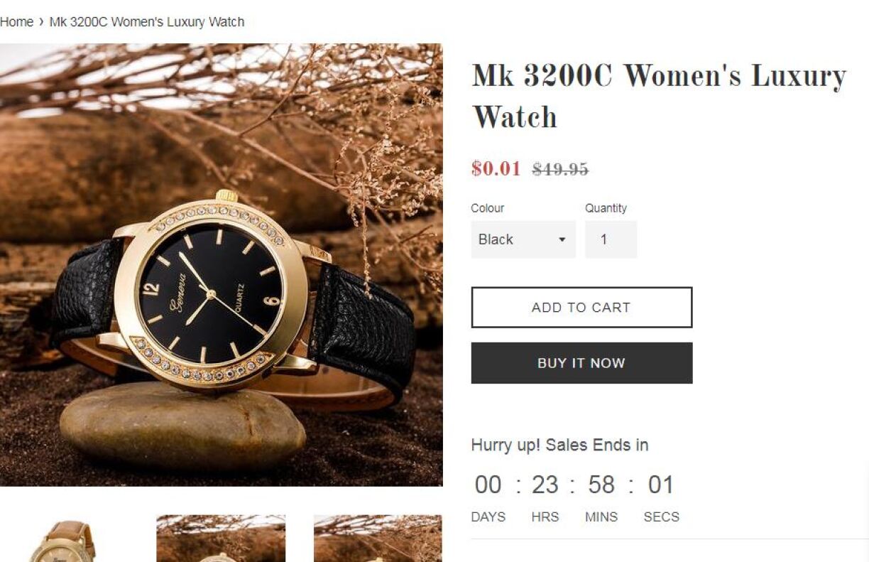Click the countdown hours value 23

[545, 485]
